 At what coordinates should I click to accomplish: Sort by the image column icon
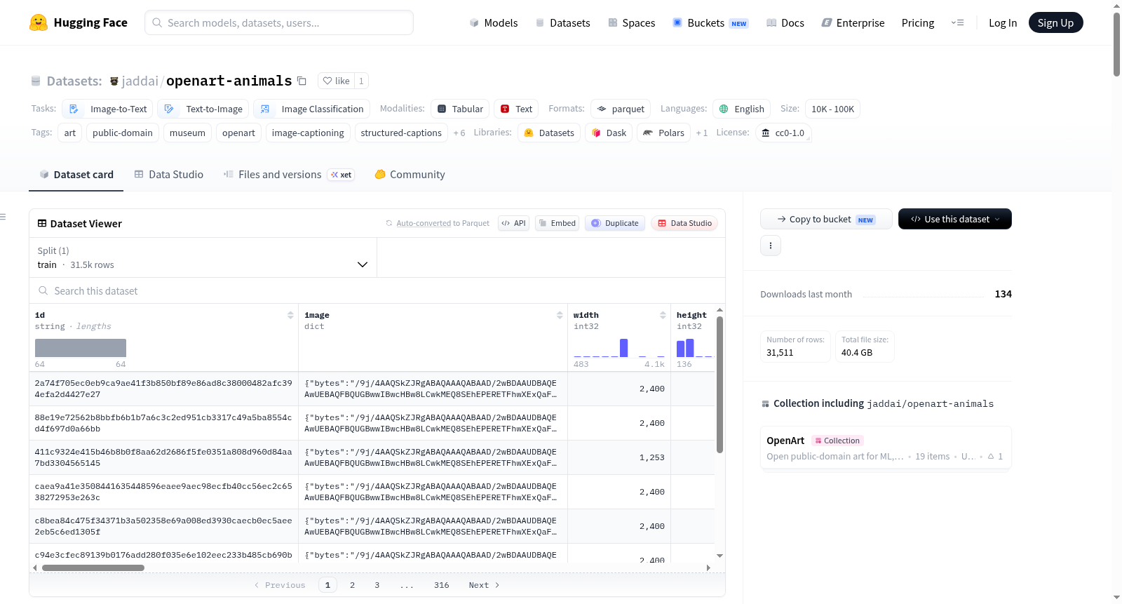560,315
